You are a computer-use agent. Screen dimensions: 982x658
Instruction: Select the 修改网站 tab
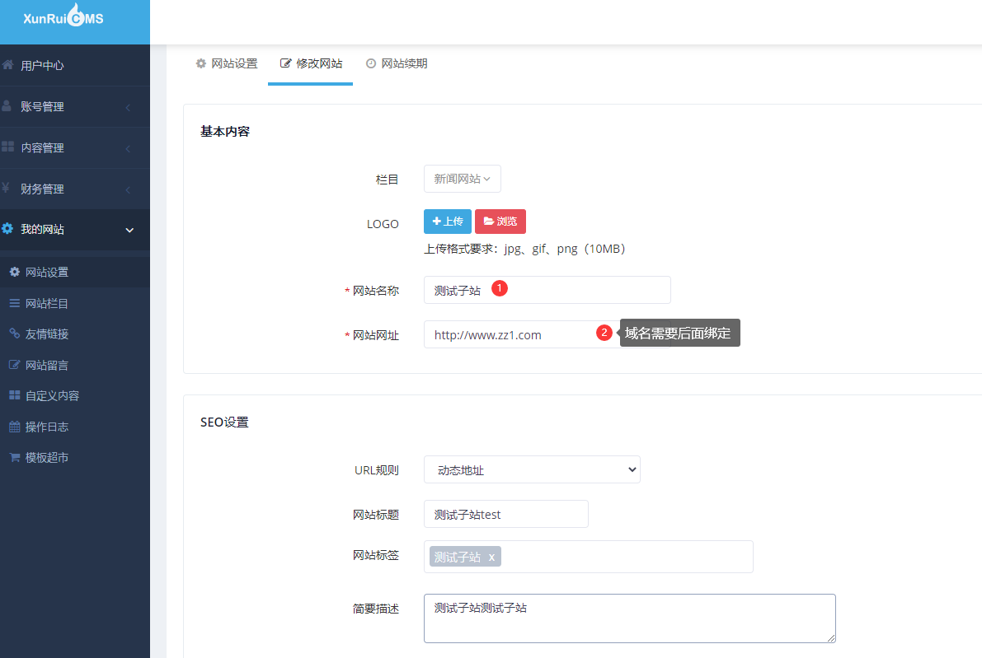pos(311,63)
